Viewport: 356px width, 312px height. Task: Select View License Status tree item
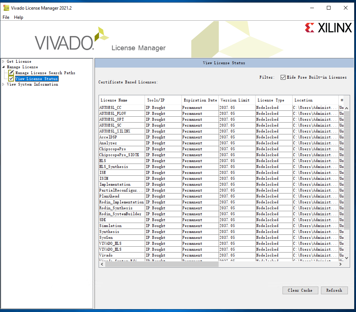coord(37,79)
